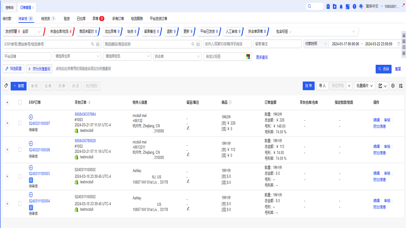Check the box for order S240311100004
Viewport: 406px width, 228px height.
tap(20, 204)
